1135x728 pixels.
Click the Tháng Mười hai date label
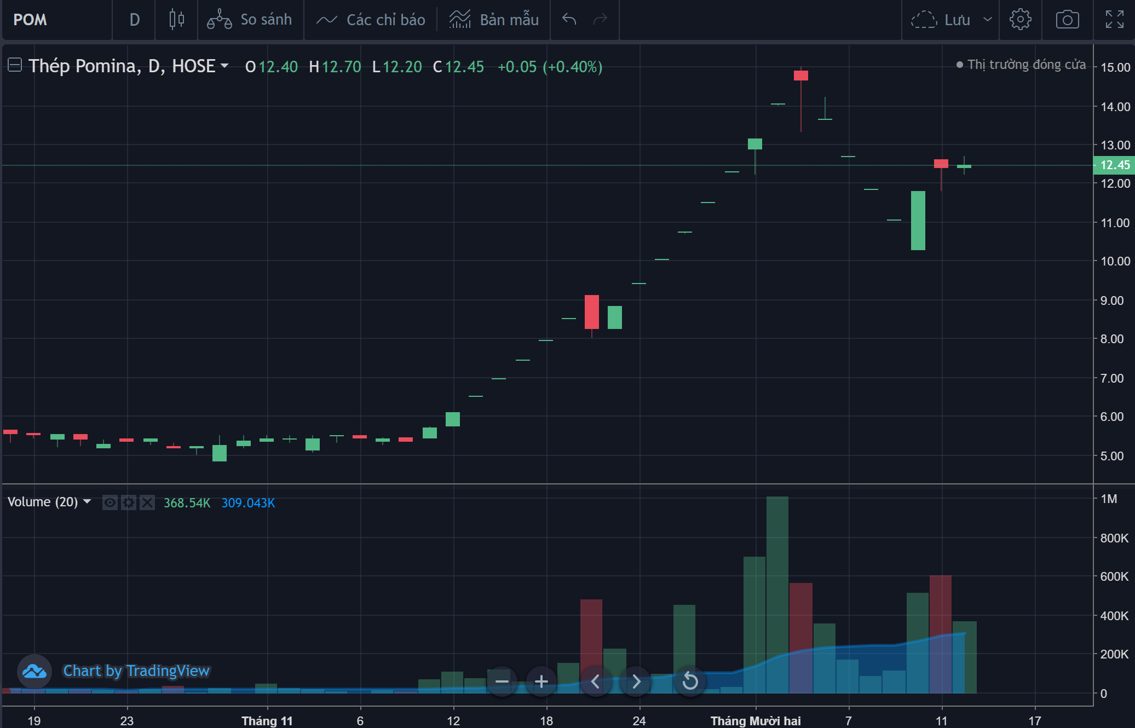pos(756,720)
